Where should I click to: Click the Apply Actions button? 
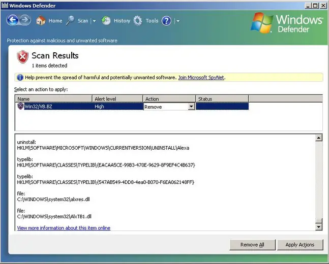tap(300, 245)
